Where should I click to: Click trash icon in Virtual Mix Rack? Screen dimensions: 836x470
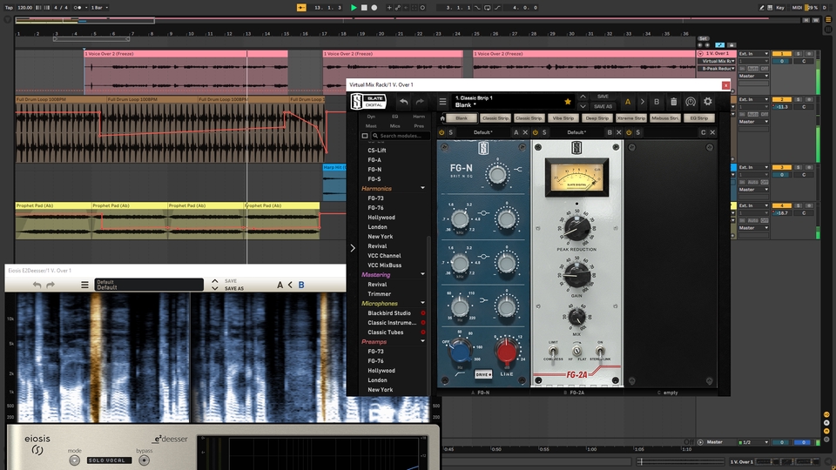(673, 102)
